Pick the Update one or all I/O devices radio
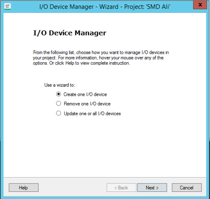The height and width of the screenshot is (199, 210). tap(59, 113)
